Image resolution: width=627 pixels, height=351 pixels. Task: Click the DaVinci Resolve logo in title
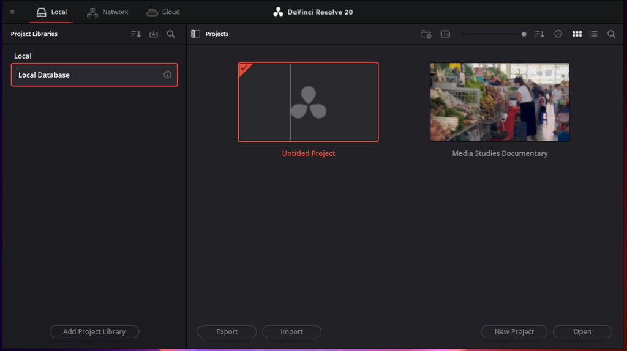[279, 12]
